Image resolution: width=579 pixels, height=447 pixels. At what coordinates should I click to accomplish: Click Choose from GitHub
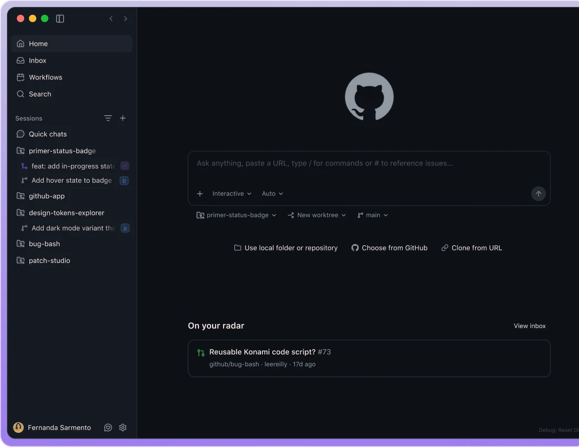coord(389,248)
